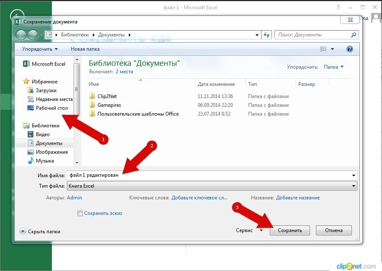Click the Пользовательские шаблоны Office folder icon
Screen dimensions: 382x271
[x=92, y=114]
